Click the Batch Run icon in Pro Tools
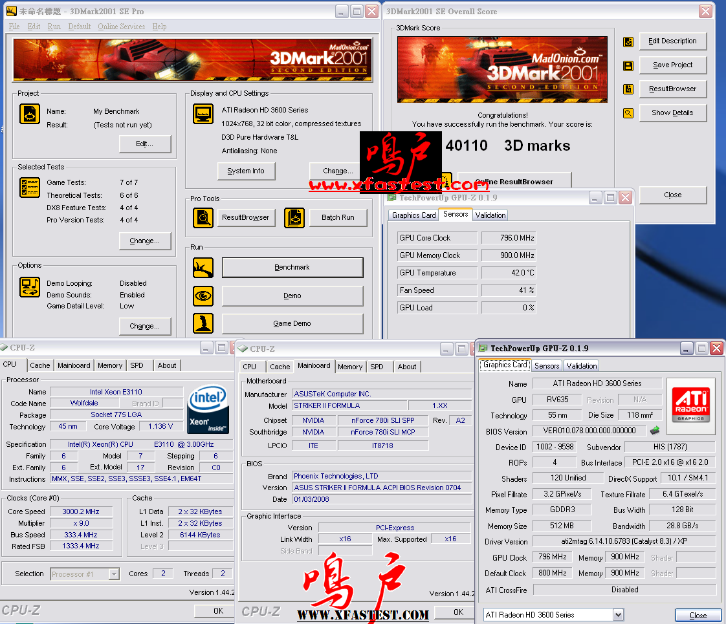Image resolution: width=726 pixels, height=624 pixels. pyautogui.click(x=294, y=217)
